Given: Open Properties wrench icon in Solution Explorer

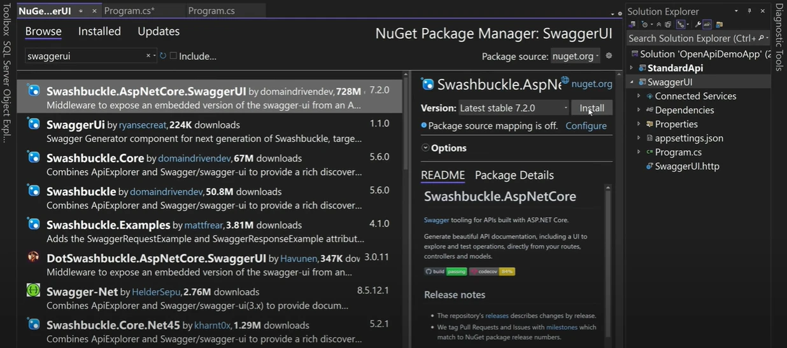Looking at the screenshot, I should point(698,24).
